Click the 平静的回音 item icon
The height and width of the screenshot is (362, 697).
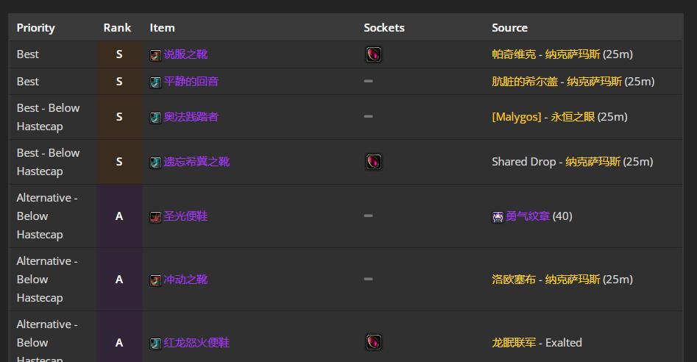tap(155, 82)
